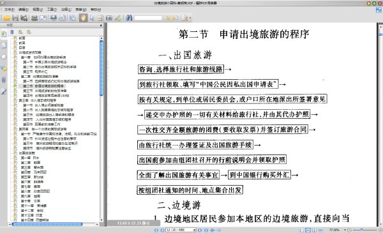Select bookmark 第七章 泰国
Screen dimensions: 383x233
point(30,186)
